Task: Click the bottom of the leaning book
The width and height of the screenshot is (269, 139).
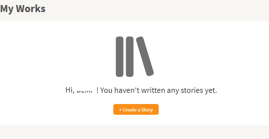Action: [150, 73]
